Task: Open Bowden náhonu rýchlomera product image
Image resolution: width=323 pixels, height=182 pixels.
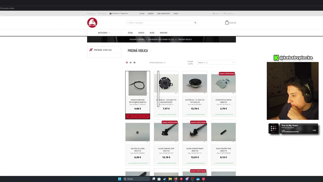Action: (138, 83)
